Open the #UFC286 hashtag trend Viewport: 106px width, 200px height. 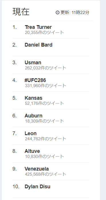point(35,80)
